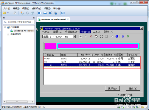Select the large magenta logical partition bar
This screenshot has width=149, height=110.
[x=98, y=46]
